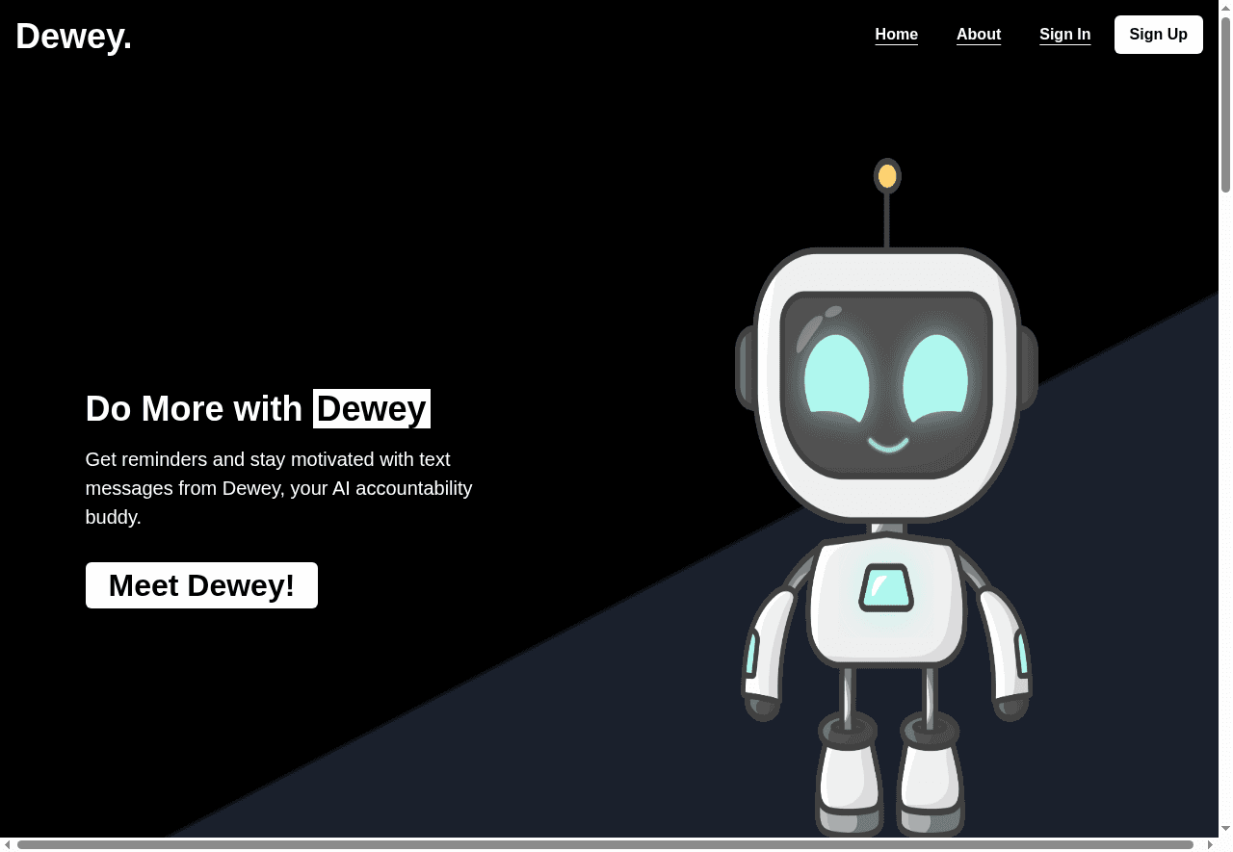1233x852 pixels.
Task: Click the Meet Dewey! button
Action: (201, 585)
